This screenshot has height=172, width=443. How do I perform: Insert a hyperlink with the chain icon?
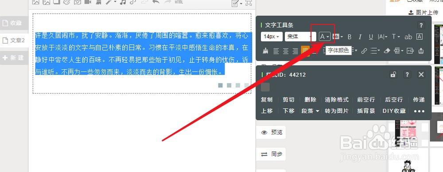(364, 51)
